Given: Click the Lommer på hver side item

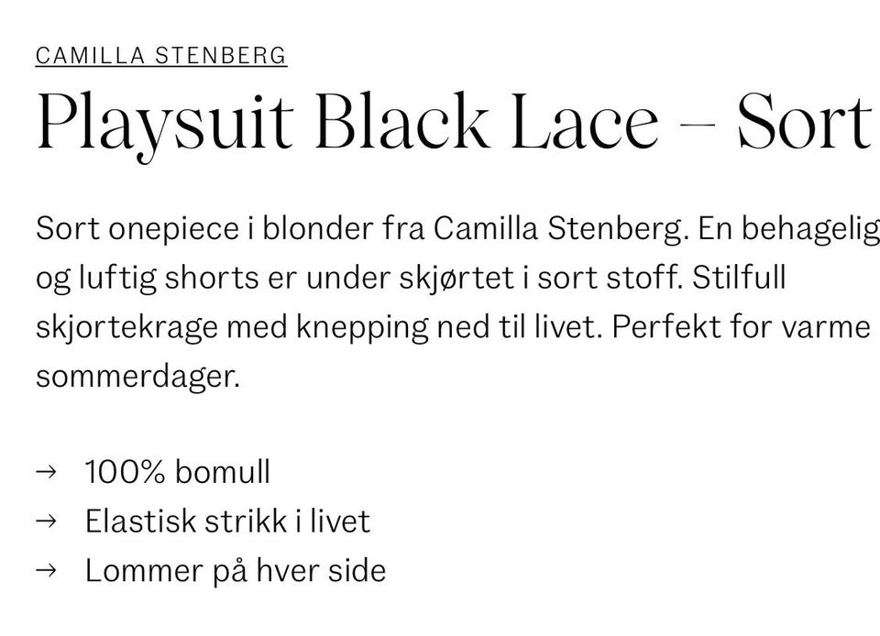Looking at the screenshot, I should [x=236, y=571].
